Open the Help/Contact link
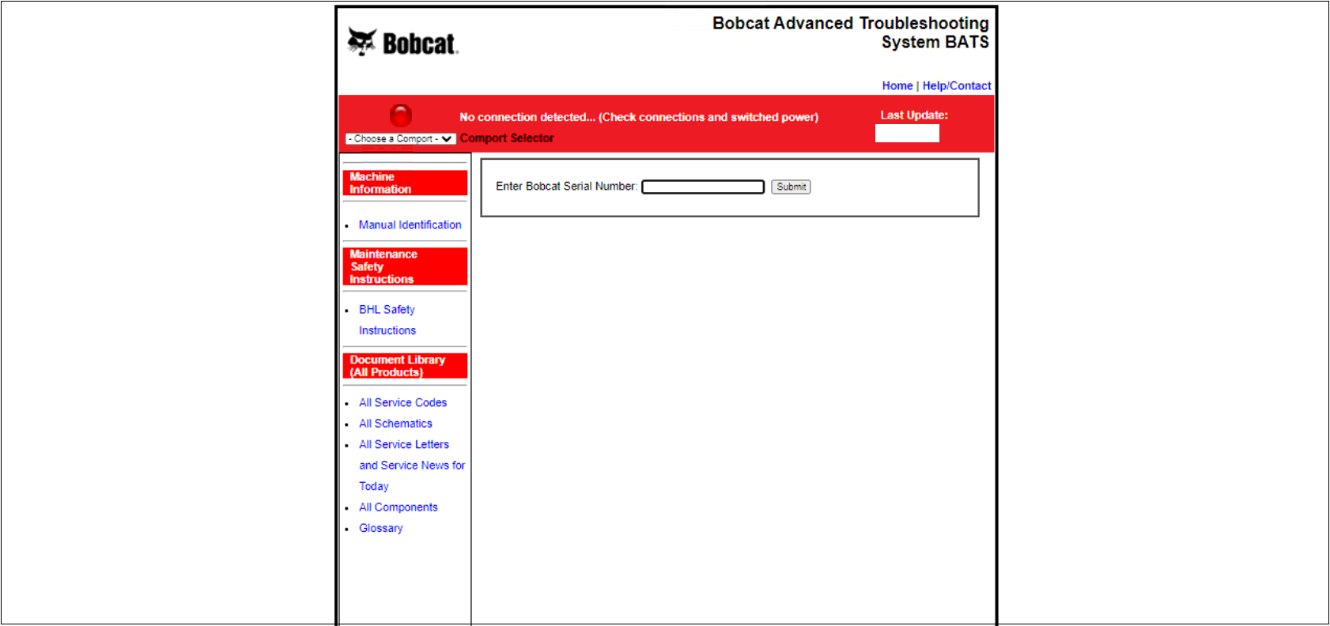Image resolution: width=1330 pixels, height=626 pixels. click(956, 86)
